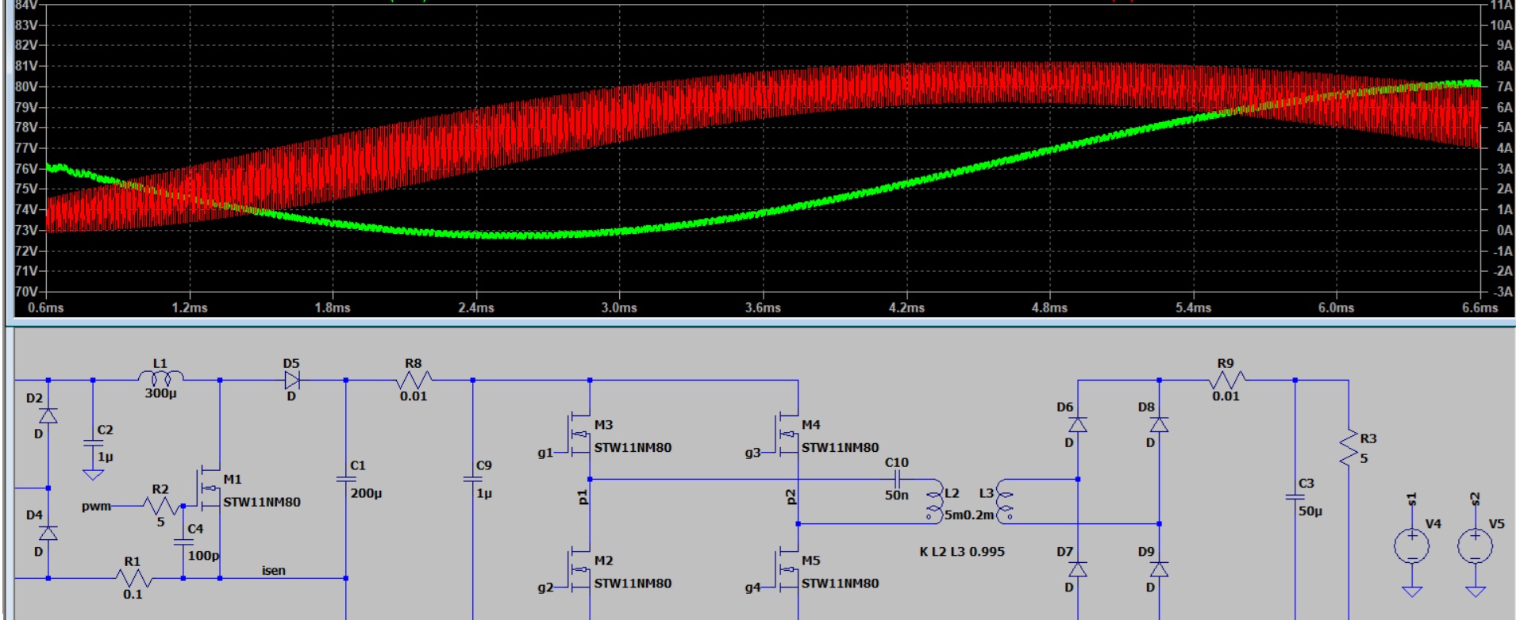This screenshot has height=620, width=1516.
Task: Click the C1 200µ capacitor
Action: click(346, 479)
